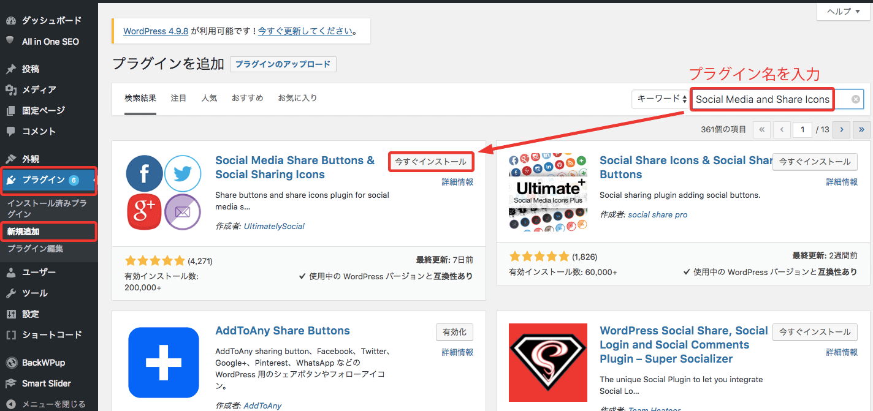Open Media library via its sidebar icon

click(x=10, y=90)
